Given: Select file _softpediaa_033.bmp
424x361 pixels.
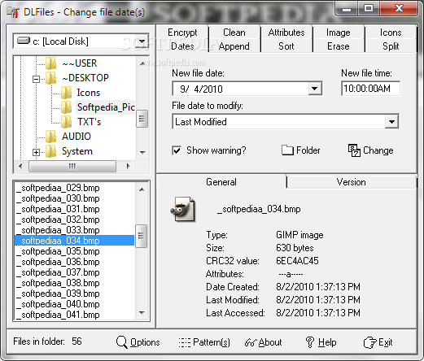Looking at the screenshot, I should [75, 230].
